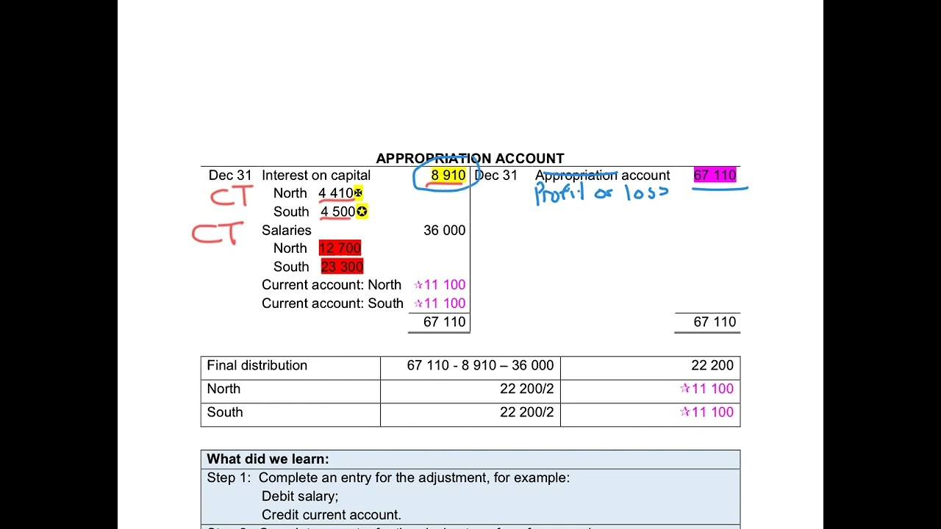Click North salary 12 700 in red
Screen dimensions: 941x529
click(x=340, y=248)
